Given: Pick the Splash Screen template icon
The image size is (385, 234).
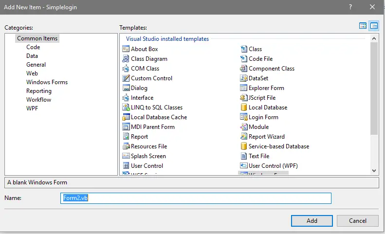Looking at the screenshot, I should tap(126, 156).
